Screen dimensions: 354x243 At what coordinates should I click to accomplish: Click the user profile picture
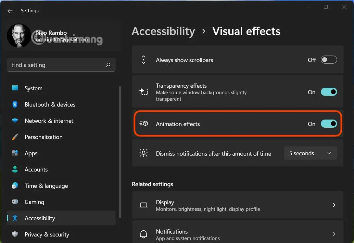pos(19,36)
